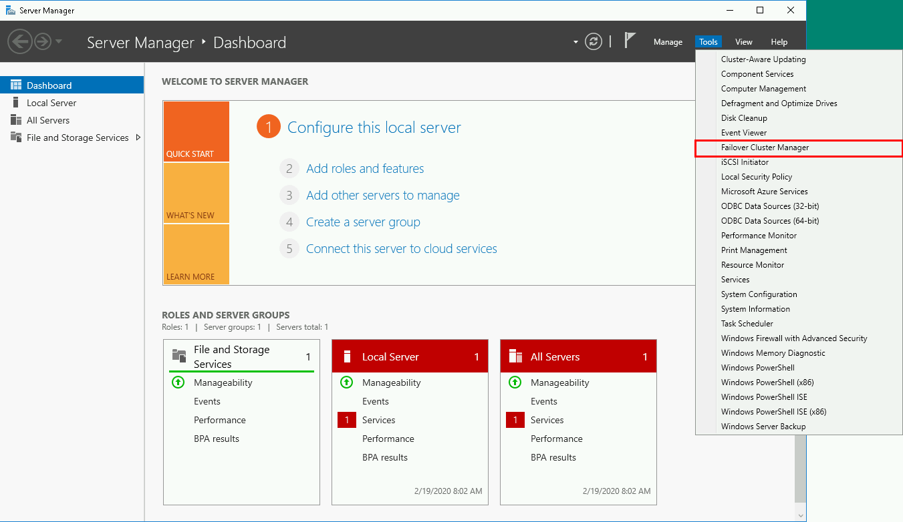Open dropdown arrow left of refresh icon

[575, 42]
